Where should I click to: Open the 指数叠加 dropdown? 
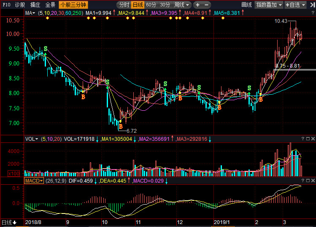269,5
